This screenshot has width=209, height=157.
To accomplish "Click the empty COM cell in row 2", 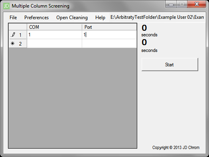I will (x=54, y=44).
